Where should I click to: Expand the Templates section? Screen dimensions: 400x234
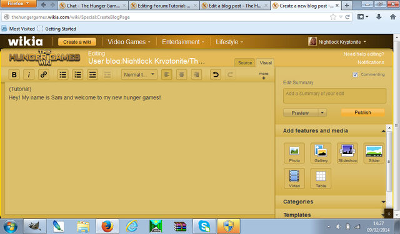tap(383, 215)
